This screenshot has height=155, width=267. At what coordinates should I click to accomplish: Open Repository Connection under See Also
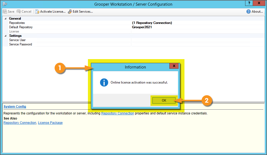click(x=20, y=122)
